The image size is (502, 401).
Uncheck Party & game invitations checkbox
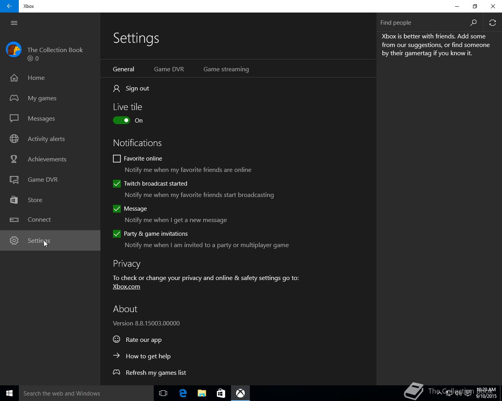point(117,234)
